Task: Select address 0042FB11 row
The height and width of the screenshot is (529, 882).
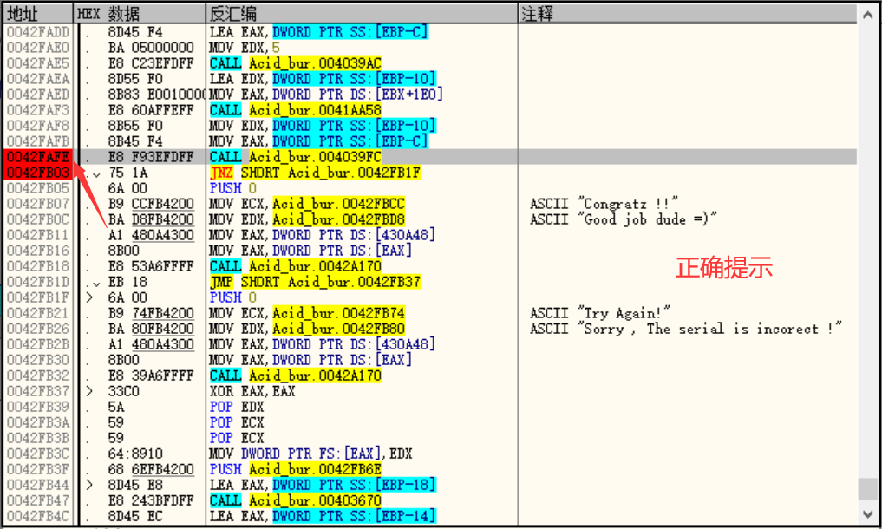Action: click(37, 235)
